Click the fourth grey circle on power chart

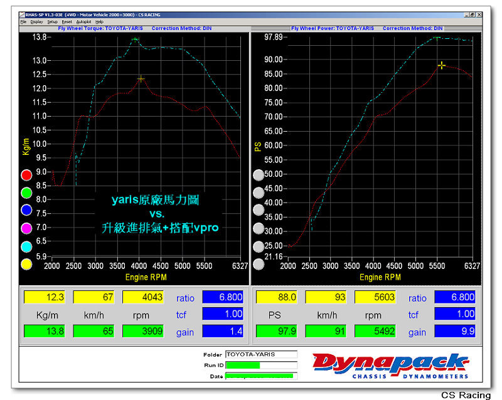point(259,228)
